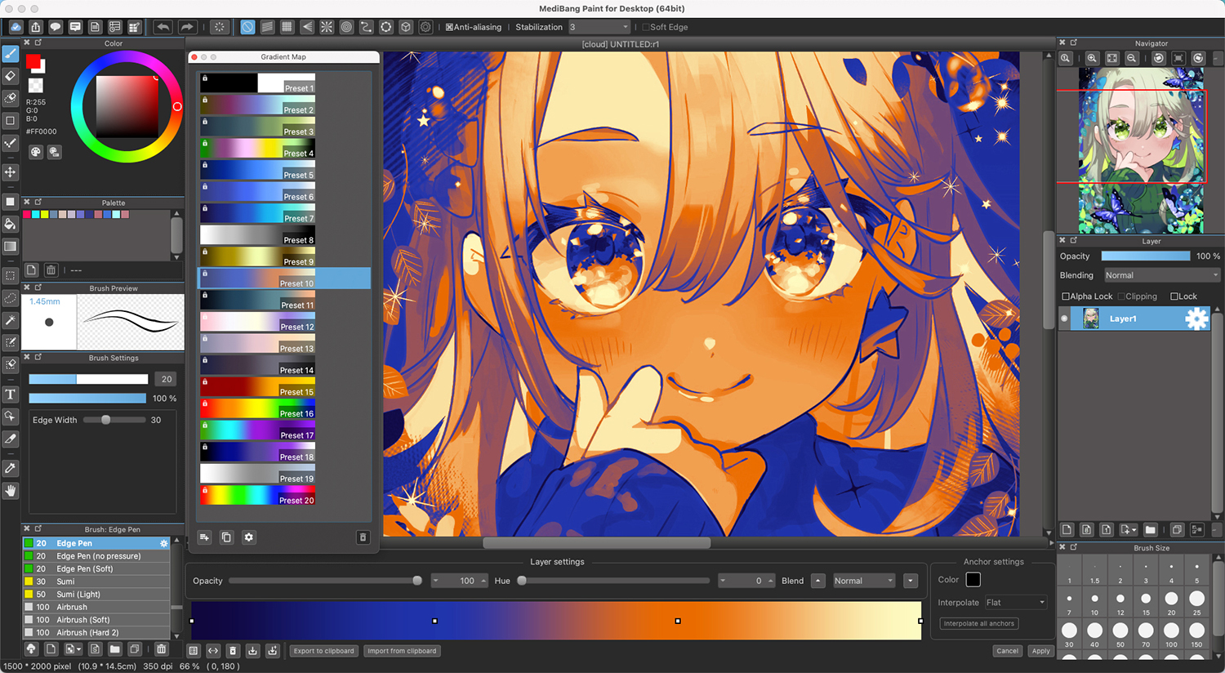
Task: Select the Hand tool
Action: [x=11, y=491]
